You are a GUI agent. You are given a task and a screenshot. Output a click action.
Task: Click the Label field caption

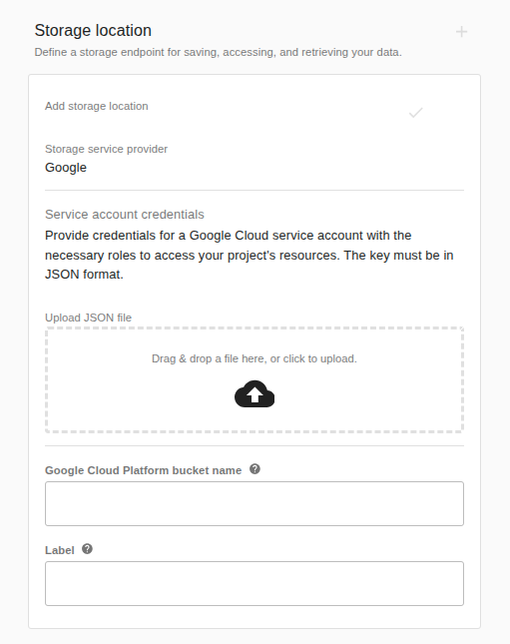[x=60, y=550]
